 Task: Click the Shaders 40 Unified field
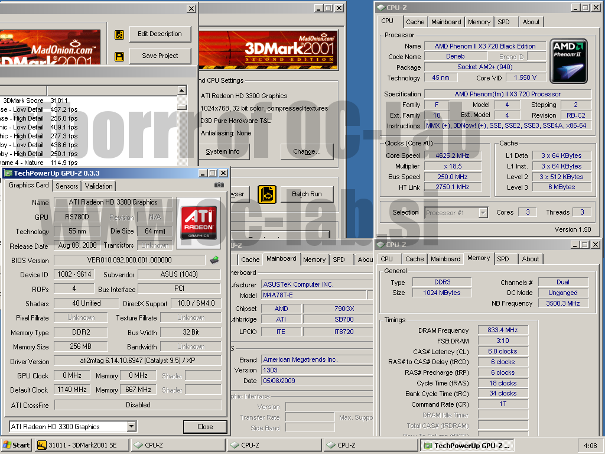(86, 303)
